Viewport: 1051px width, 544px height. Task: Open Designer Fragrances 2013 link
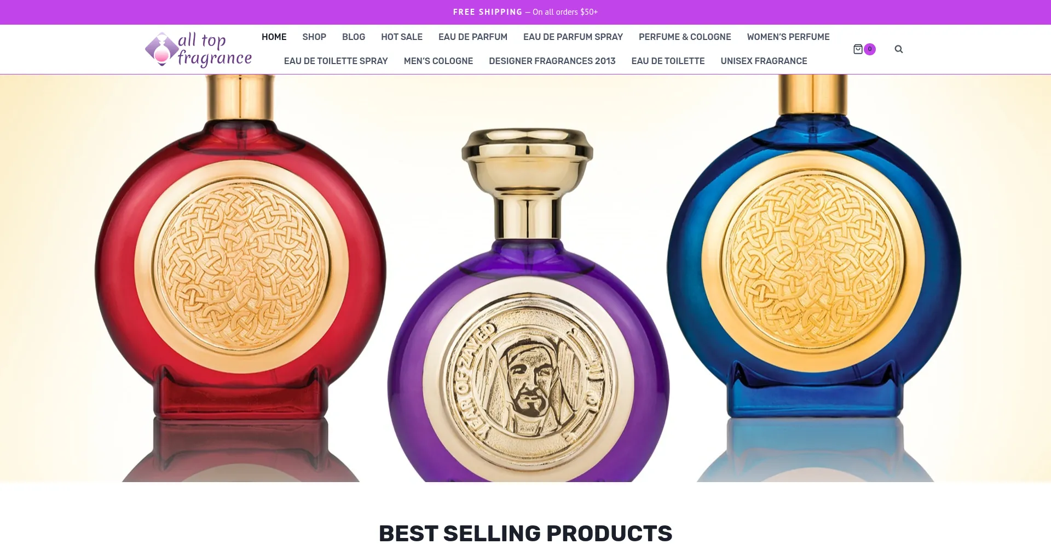coord(552,61)
